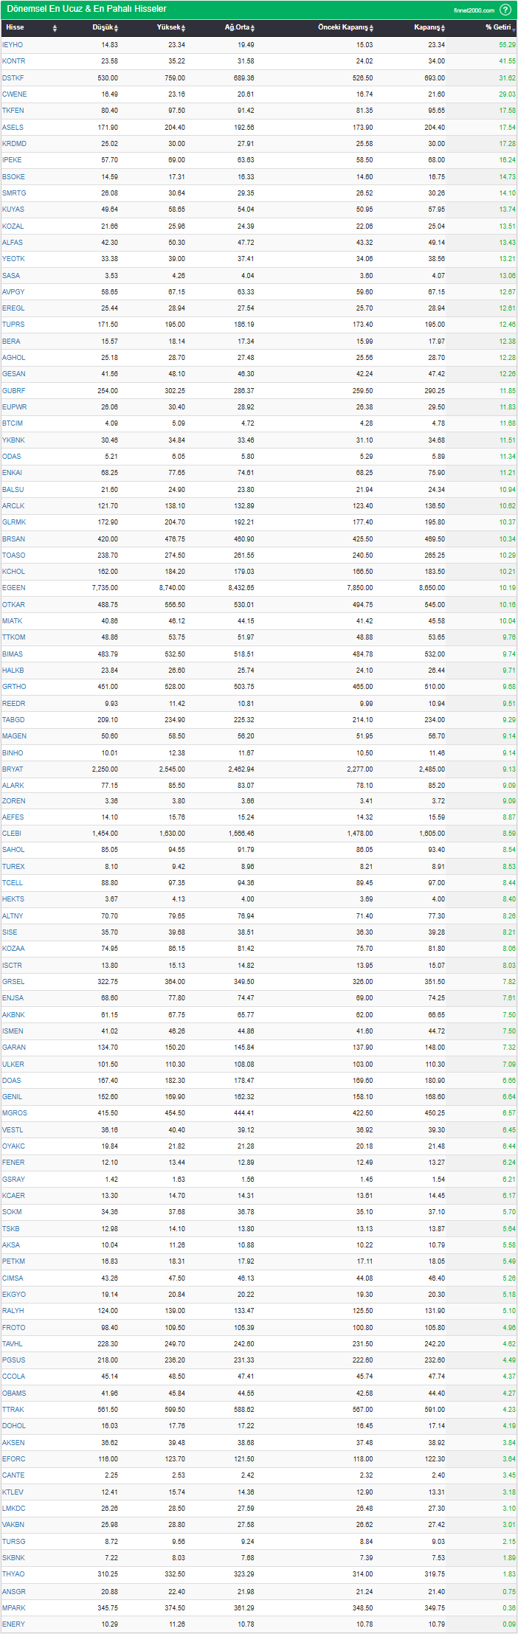This screenshot has height=1634, width=518.
Task: Open the help question mark icon
Action: 505,10
